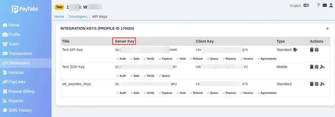Click Agreements permission on Test API Key
Viewport: 335px width, 117px height.
[267, 59]
